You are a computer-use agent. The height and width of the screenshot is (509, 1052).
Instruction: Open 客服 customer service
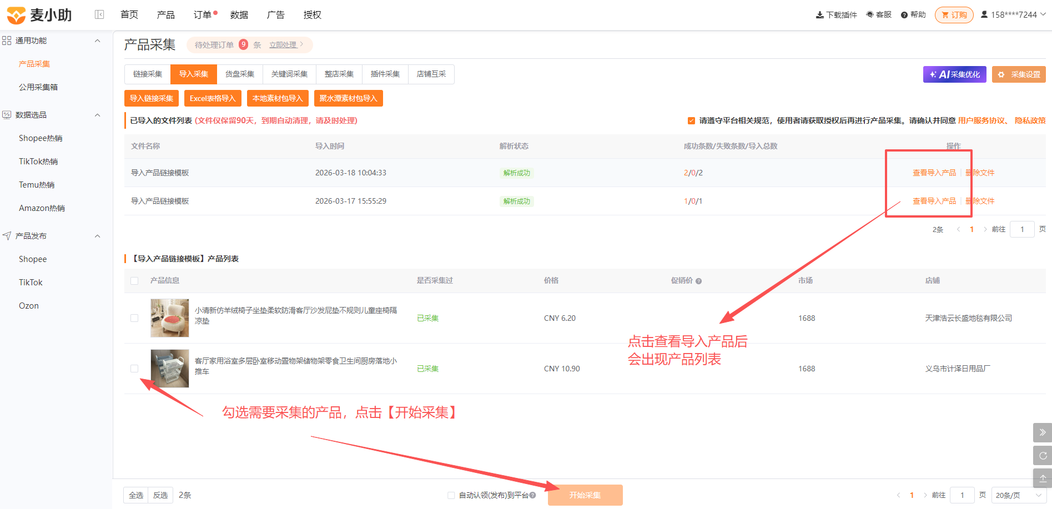(x=879, y=15)
